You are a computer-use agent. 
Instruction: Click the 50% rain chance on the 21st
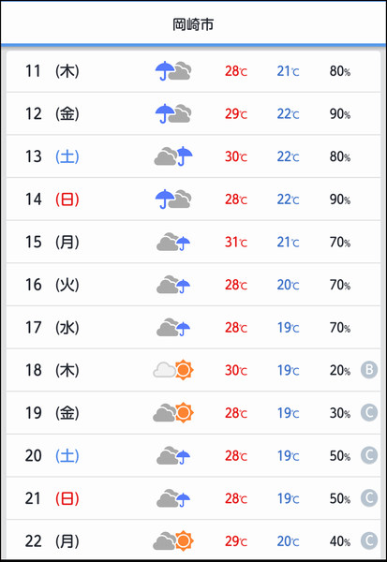click(x=340, y=498)
